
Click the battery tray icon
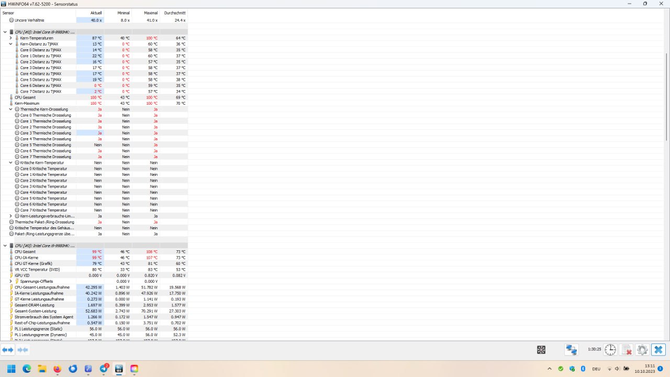pos(627,369)
